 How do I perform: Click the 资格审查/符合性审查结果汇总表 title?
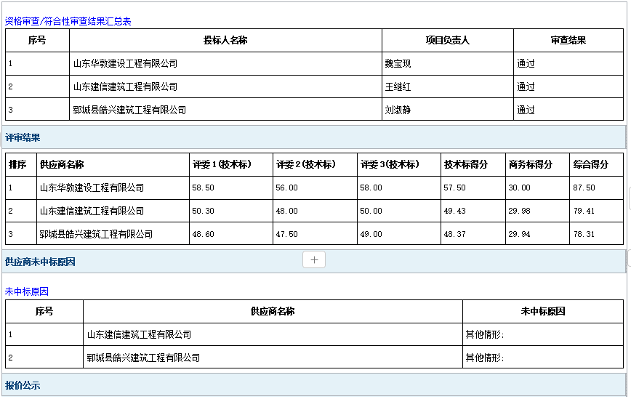coord(68,21)
